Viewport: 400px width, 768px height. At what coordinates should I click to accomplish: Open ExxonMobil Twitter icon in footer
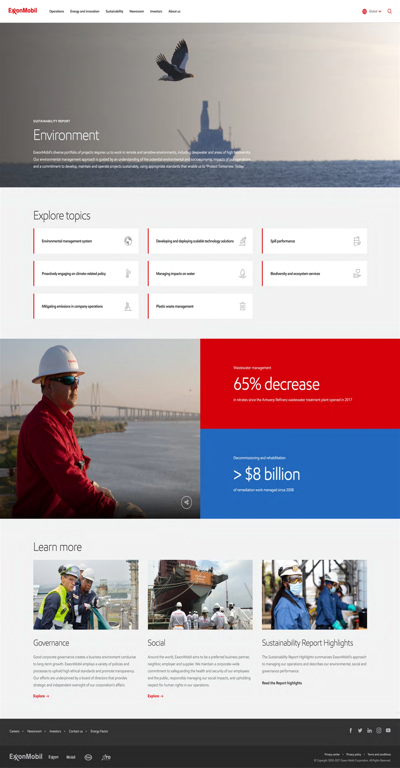(360, 730)
